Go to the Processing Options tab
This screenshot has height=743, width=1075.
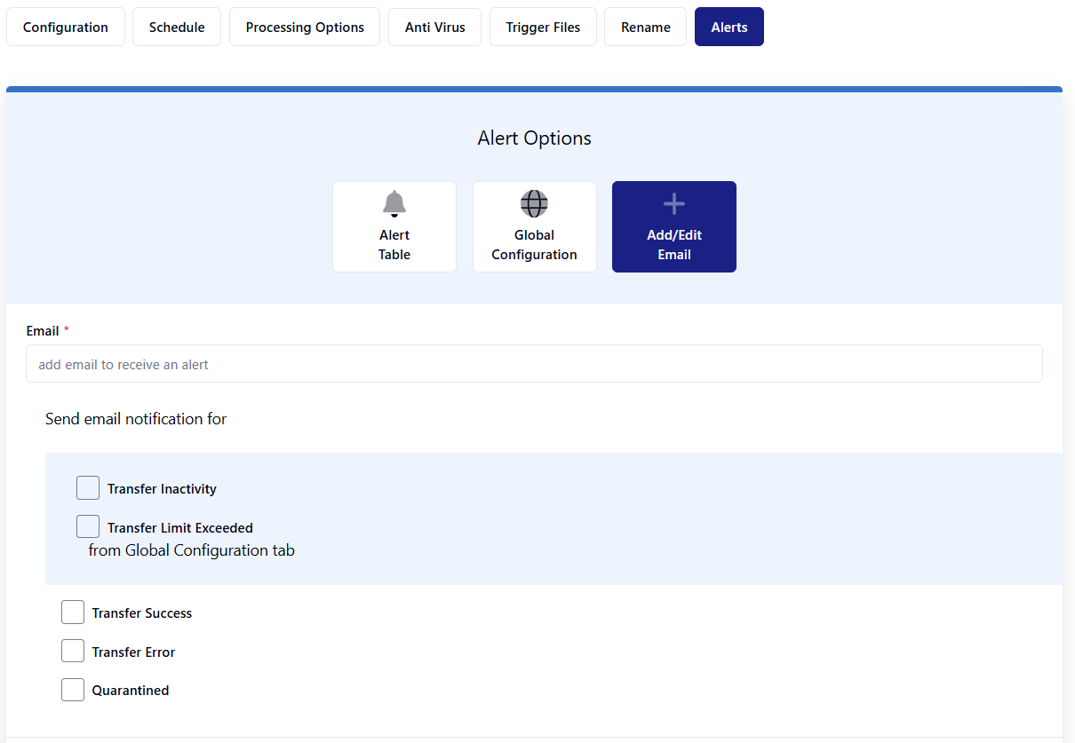pos(305,28)
